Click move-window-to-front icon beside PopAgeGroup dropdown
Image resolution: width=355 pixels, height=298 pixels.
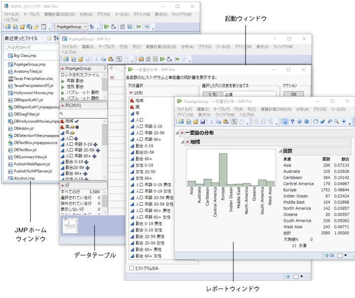[92, 27]
